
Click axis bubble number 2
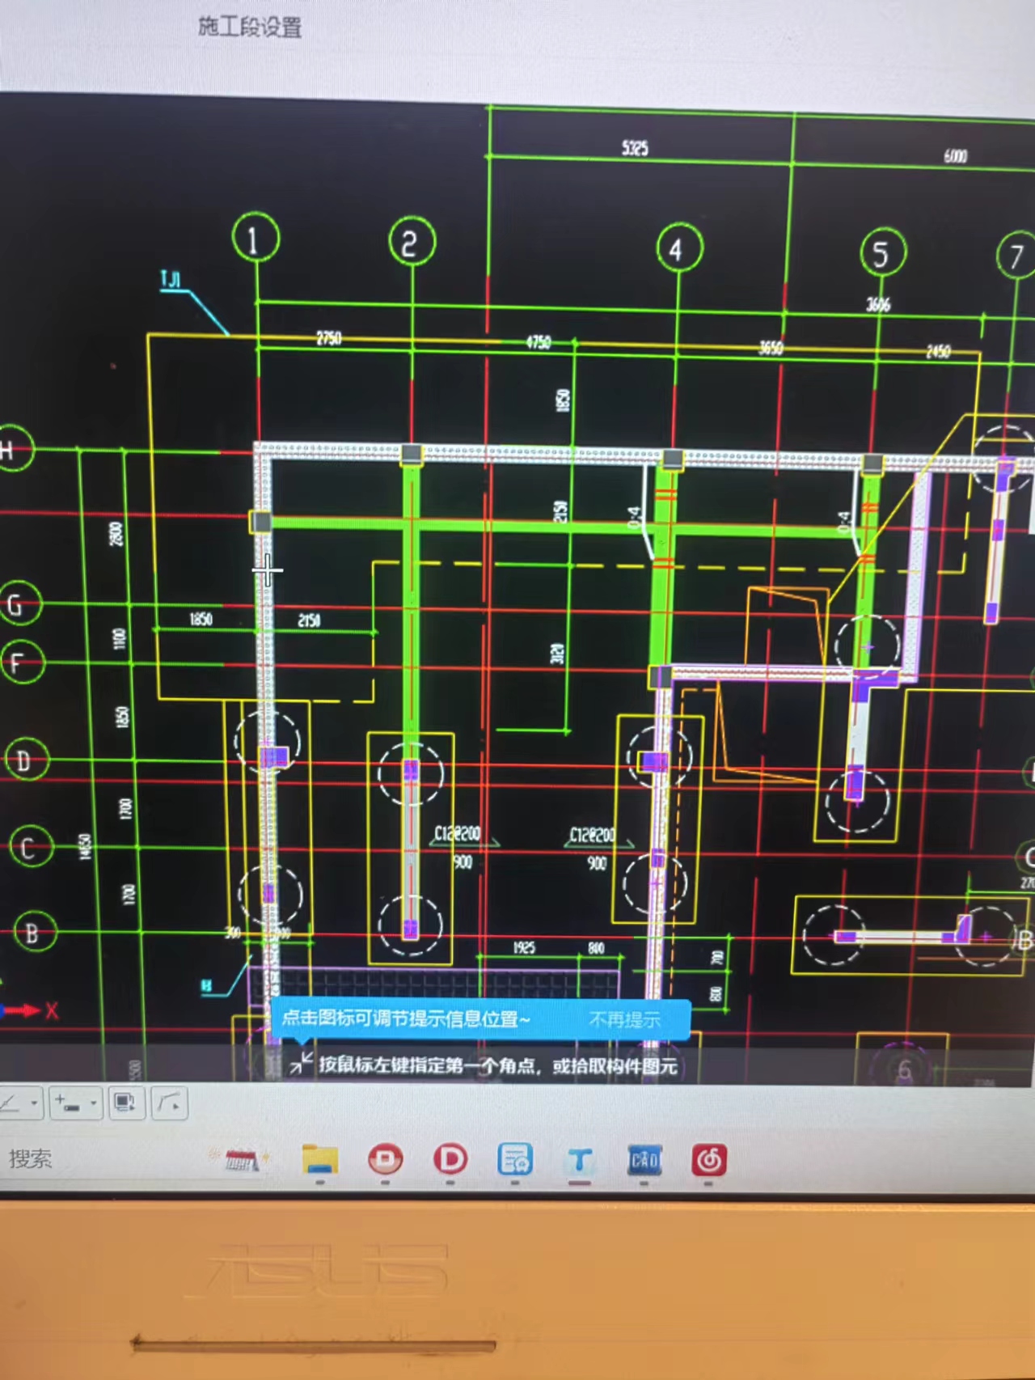tap(412, 242)
